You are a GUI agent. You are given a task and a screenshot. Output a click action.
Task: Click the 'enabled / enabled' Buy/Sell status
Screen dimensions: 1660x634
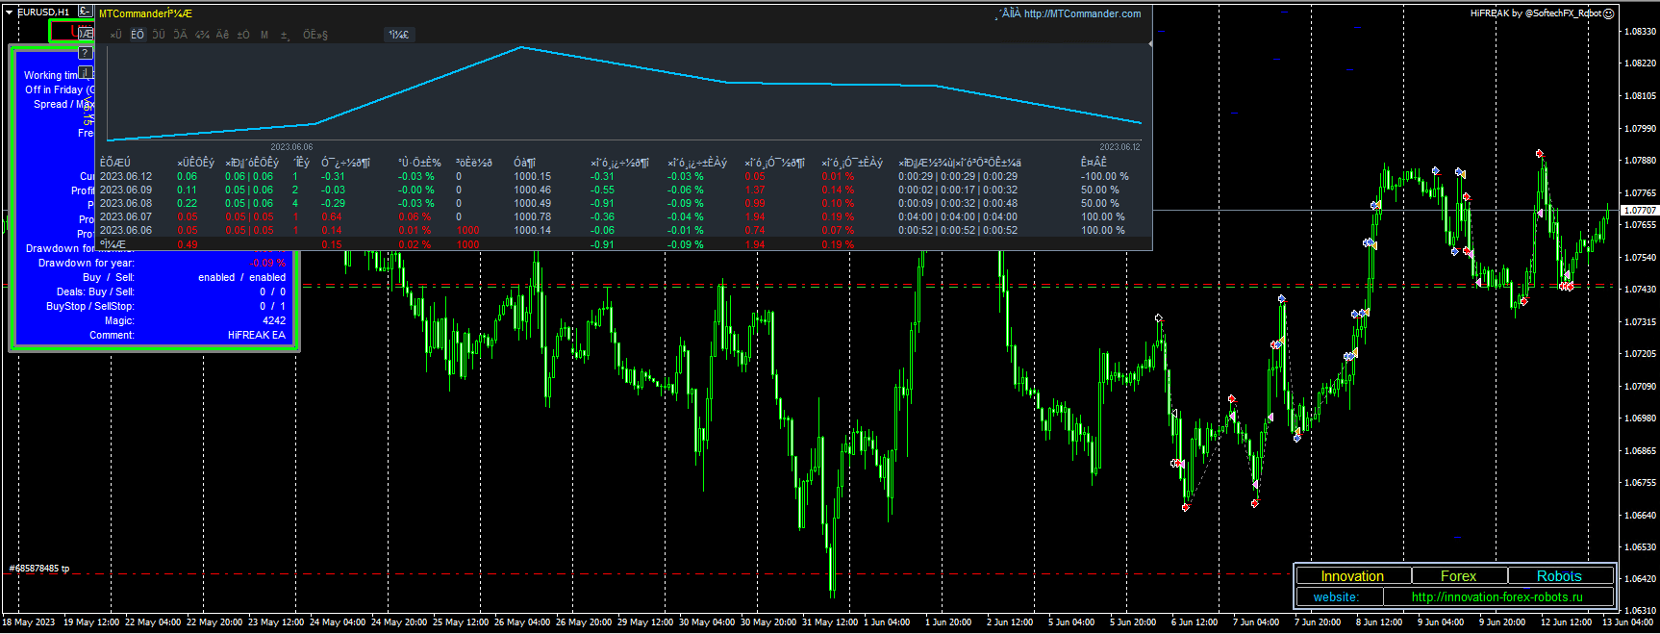point(241,277)
